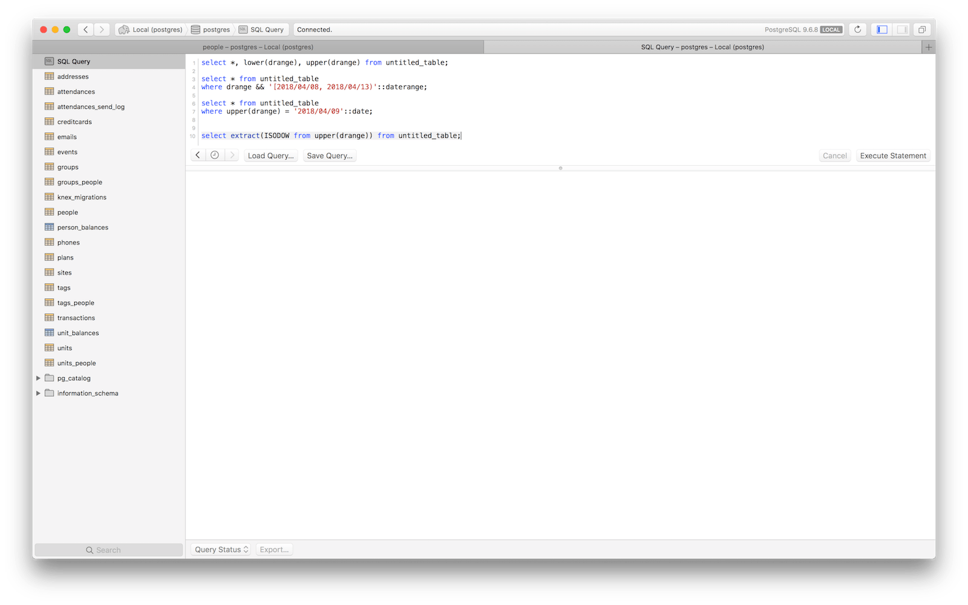Select tags_people table in sidebar
968x605 pixels.
(109, 302)
